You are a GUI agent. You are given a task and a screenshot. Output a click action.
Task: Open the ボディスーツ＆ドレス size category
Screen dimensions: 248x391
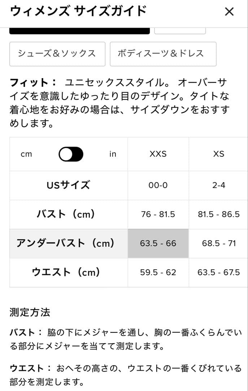163,53
